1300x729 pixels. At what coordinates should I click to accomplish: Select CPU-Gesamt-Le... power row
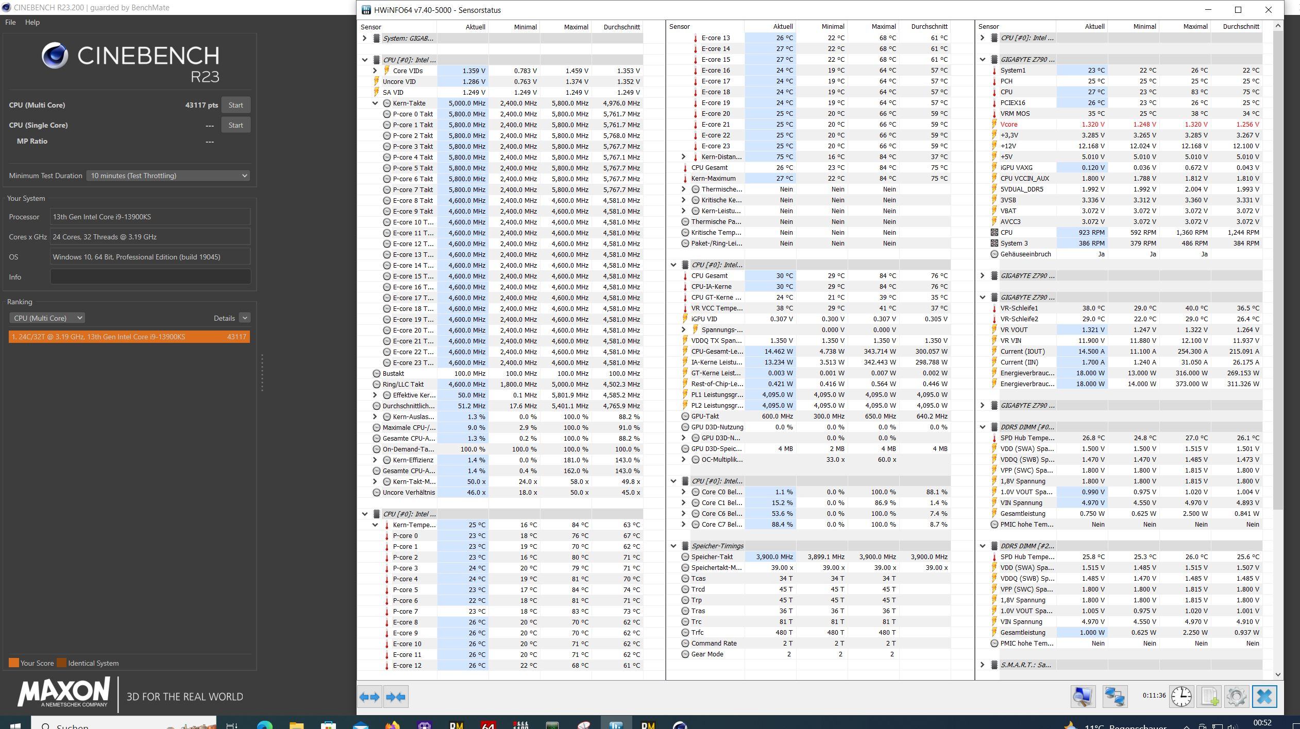point(809,351)
